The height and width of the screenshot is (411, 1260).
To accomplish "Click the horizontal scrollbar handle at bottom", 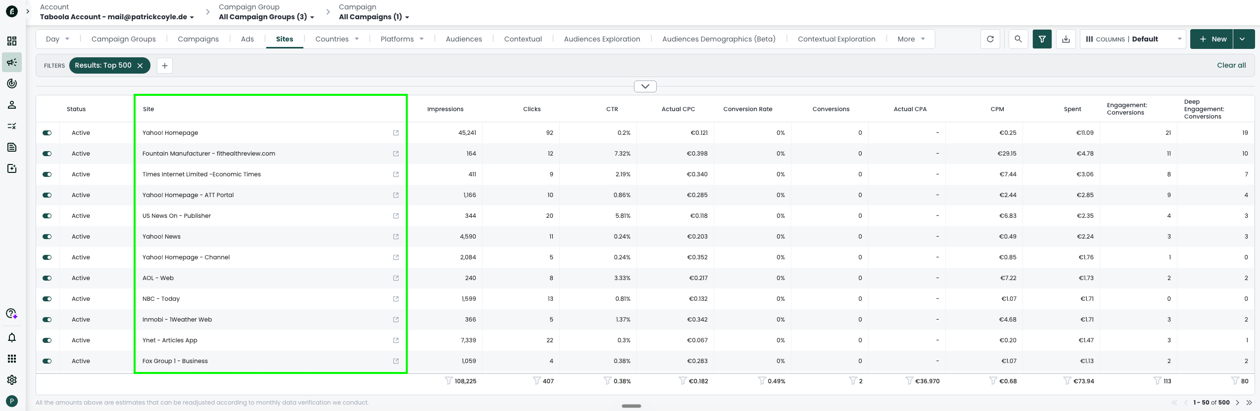I will coord(631,406).
